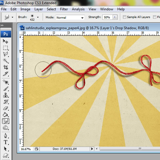Select the Brush tool in toolbox
The image size is (160, 160).
click(x=6, y=89)
